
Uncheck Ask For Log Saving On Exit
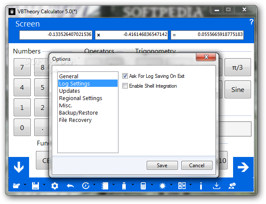[x=125, y=76]
